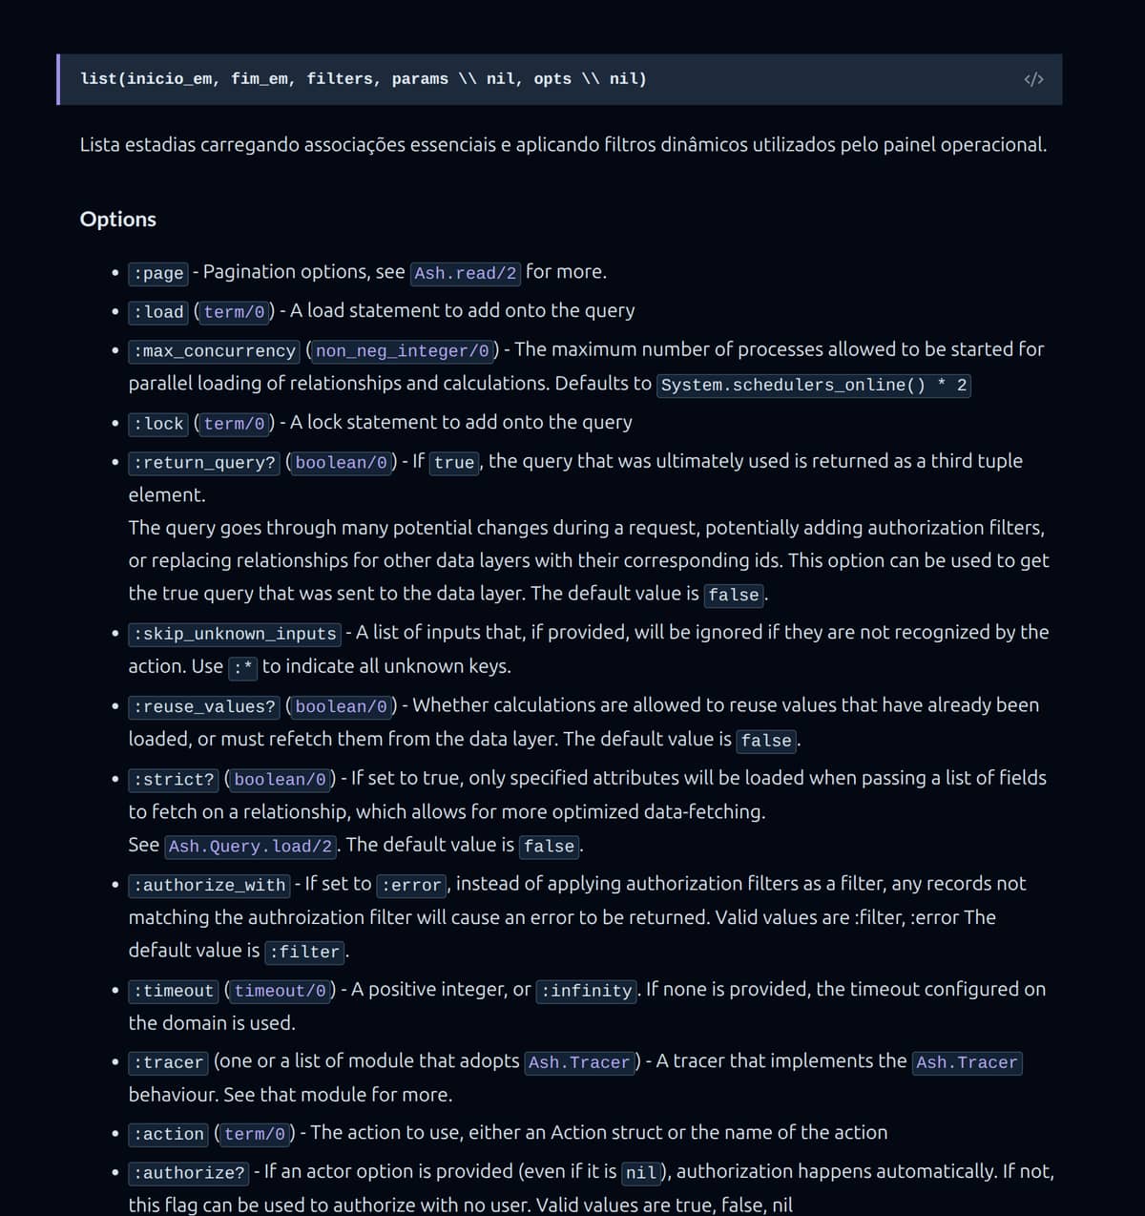Click the view source code icon
1145x1216 pixels.
coord(1032,79)
